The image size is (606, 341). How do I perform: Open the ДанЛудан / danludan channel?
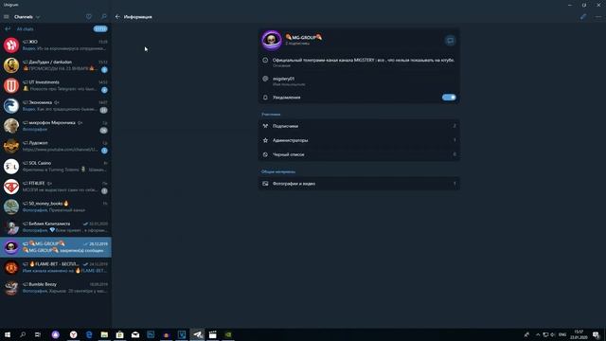(56, 65)
